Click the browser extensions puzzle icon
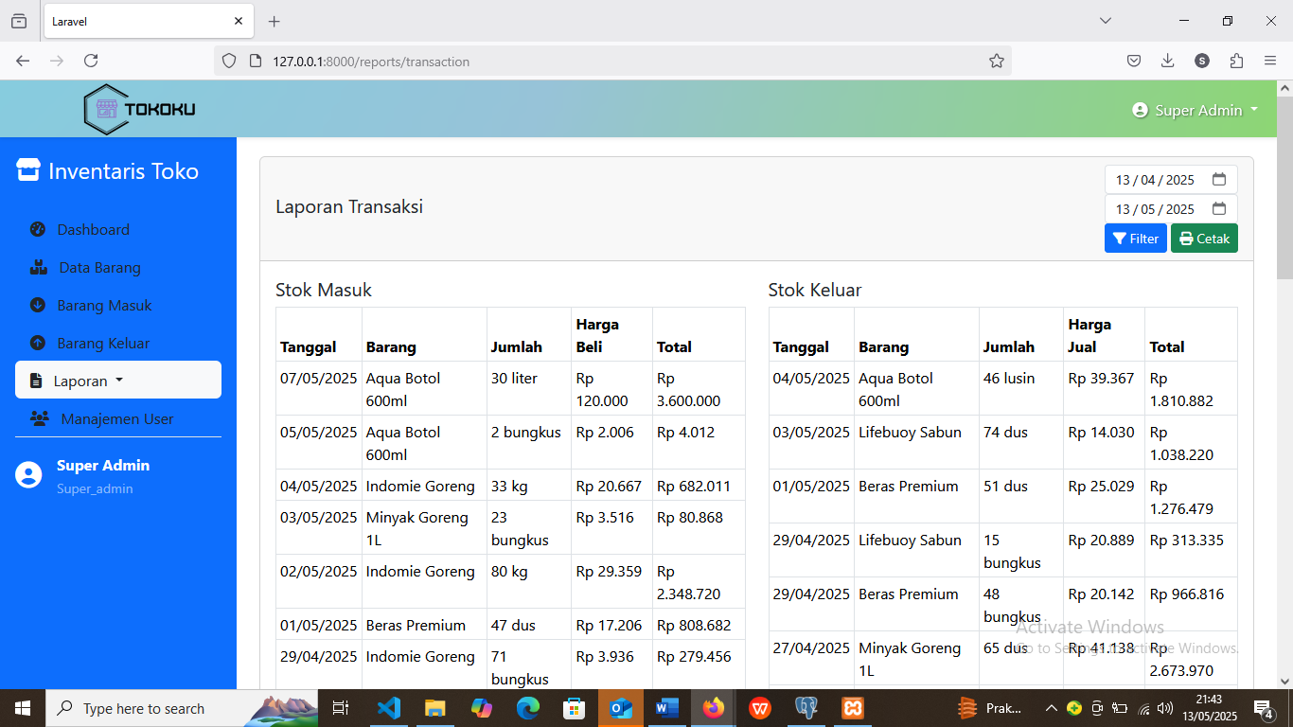 pos(1236,61)
